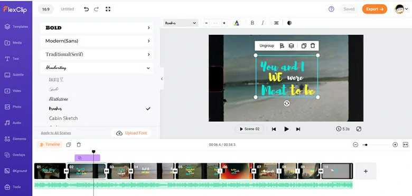Screen dimensions: 412x196
Task: Duplicate the selected text group
Action: (x=304, y=46)
